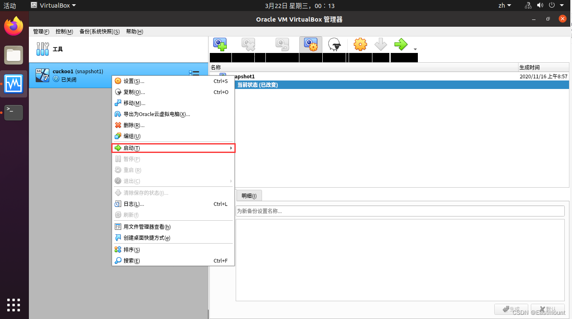Click the greyed 重启(R) menu entry
Image resolution: width=572 pixels, height=319 pixels.
pos(173,170)
